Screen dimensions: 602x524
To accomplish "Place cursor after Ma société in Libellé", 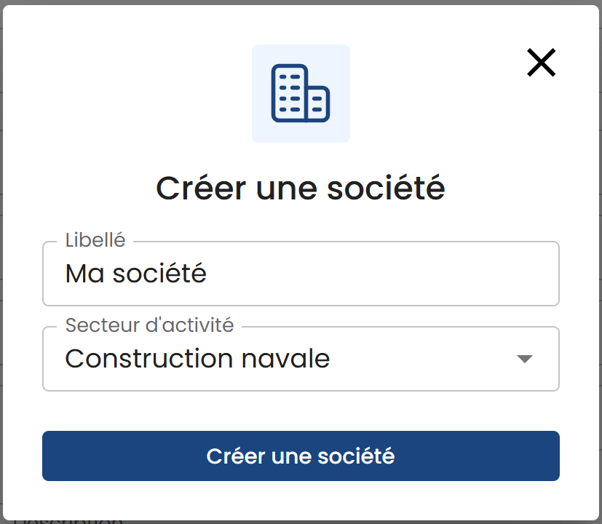I will 208,274.
